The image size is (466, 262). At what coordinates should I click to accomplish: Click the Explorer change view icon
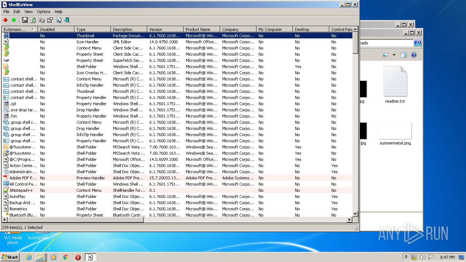tap(385, 55)
